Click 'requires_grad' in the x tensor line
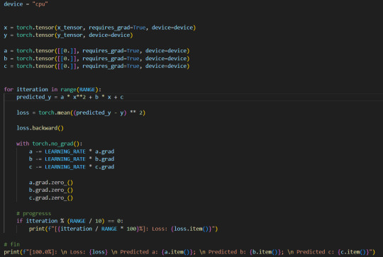 pos(109,28)
